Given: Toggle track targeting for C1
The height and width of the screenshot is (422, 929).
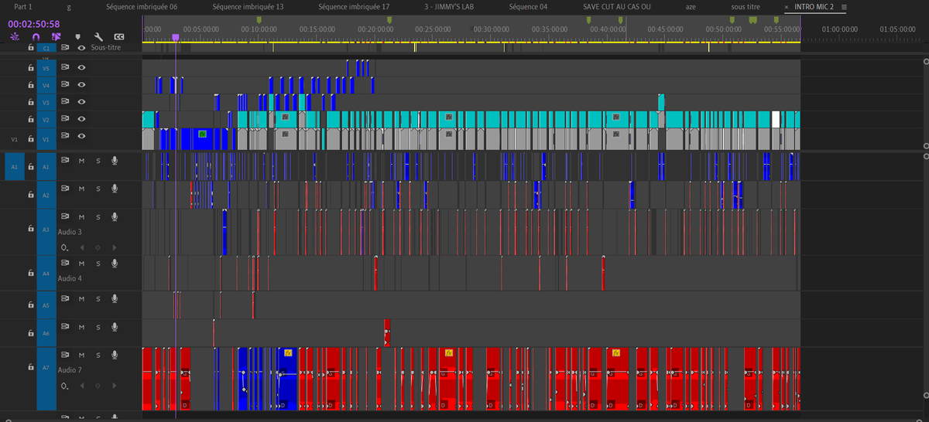Looking at the screenshot, I should [46, 47].
